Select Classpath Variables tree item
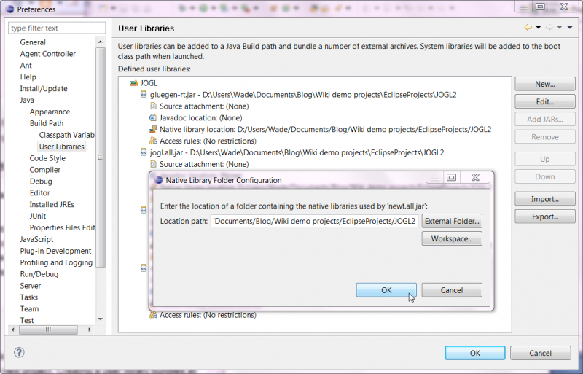 (66, 135)
